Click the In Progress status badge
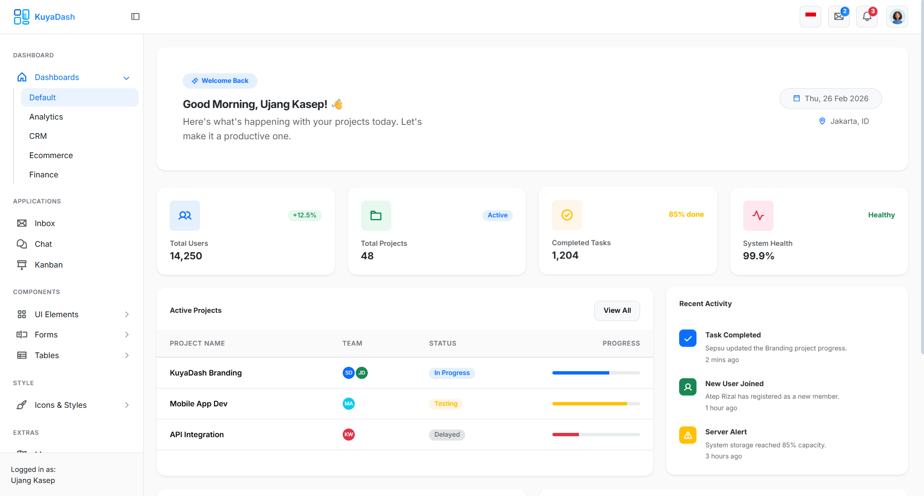Viewport: 924px width, 496px height. click(x=452, y=373)
